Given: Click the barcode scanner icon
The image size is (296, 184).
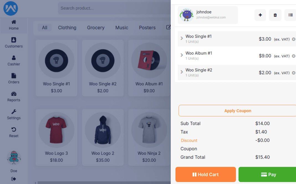Looking at the screenshot, I should [290, 15].
